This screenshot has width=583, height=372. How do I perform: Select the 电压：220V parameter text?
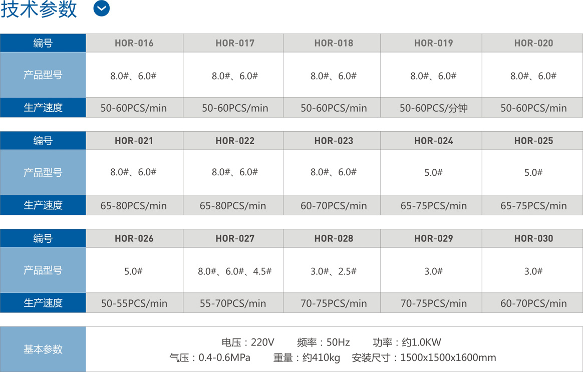(248, 342)
